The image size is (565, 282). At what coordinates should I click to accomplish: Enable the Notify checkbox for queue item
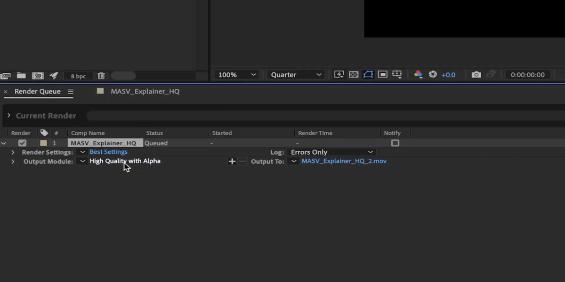pyautogui.click(x=395, y=143)
